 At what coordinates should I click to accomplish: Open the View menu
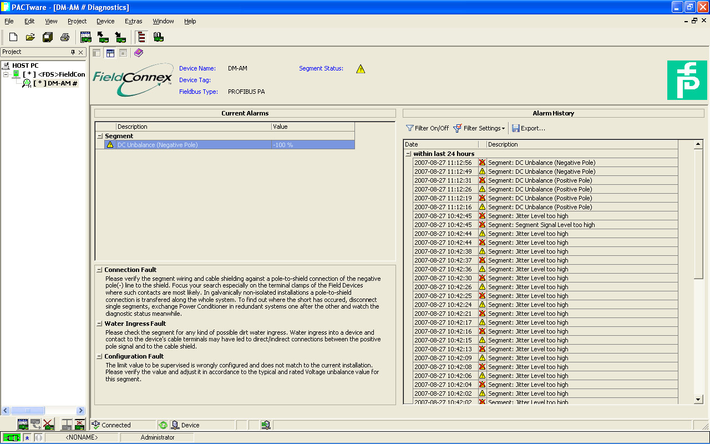tap(51, 21)
